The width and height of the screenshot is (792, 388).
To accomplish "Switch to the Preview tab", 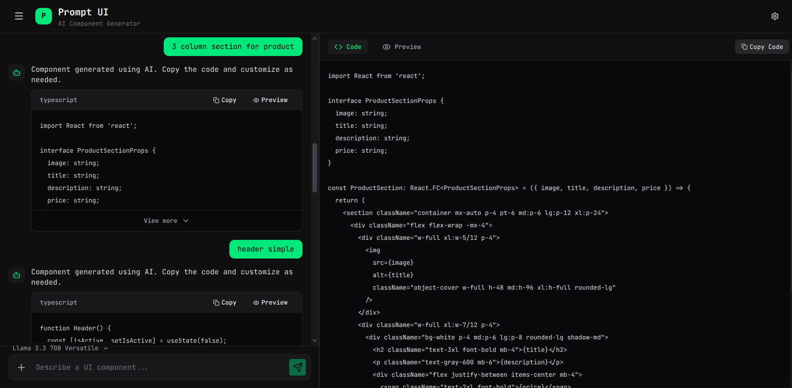I will click(401, 46).
